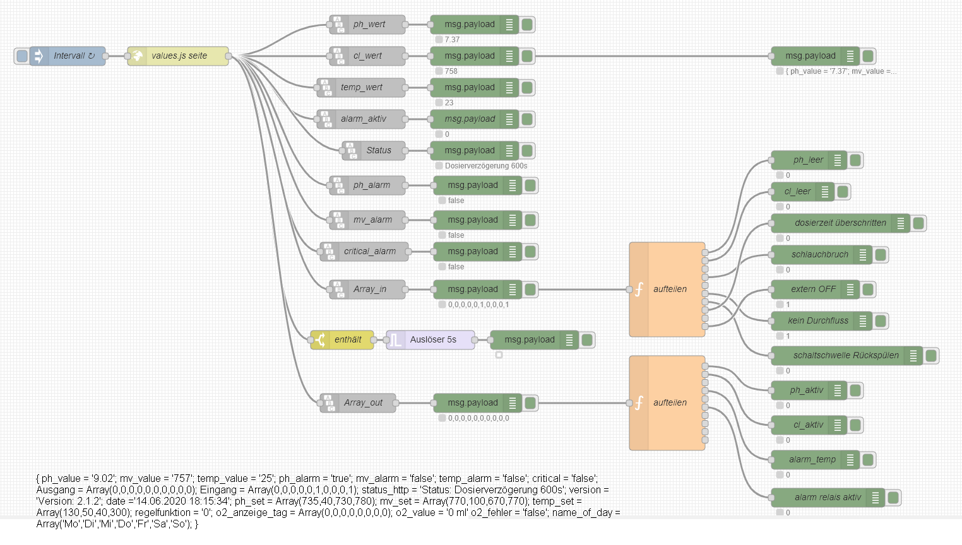Viewport: 962px width, 545px height.
Task: Click status text '0,0,0,0,0,0,0,0,0,0'
Action: [478, 418]
